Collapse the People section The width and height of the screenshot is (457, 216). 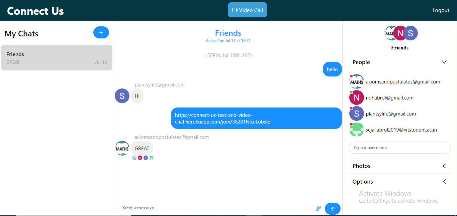point(444,62)
